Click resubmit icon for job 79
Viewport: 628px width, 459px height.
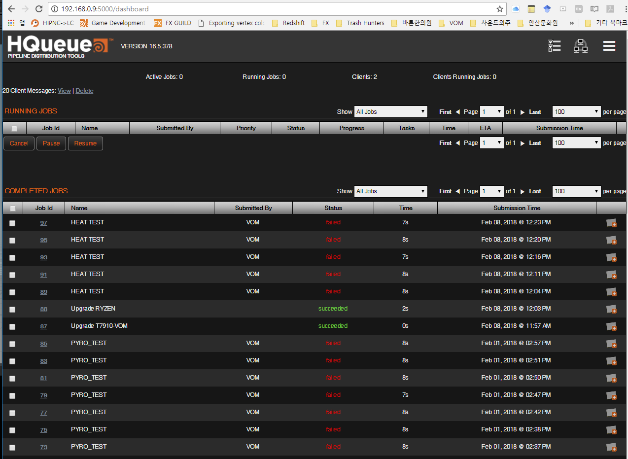pyautogui.click(x=611, y=396)
